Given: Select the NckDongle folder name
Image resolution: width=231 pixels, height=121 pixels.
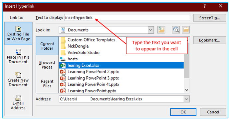Looking at the screenshot, I should point(78,46).
